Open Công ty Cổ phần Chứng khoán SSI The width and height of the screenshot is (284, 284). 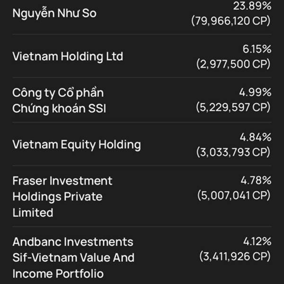tap(59, 101)
